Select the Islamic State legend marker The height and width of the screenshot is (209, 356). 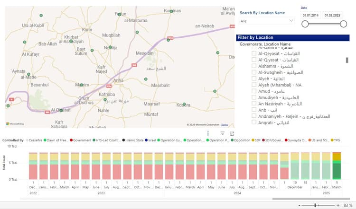pos(124,140)
